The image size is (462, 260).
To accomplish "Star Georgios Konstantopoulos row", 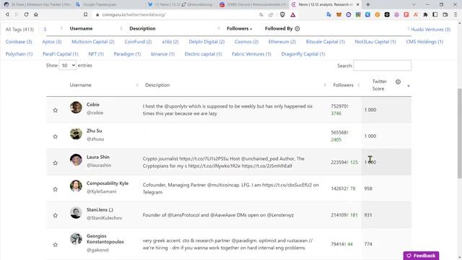I will 55,245.
